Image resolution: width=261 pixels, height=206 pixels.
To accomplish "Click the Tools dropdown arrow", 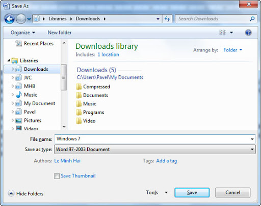I will pyautogui.click(x=166, y=192).
